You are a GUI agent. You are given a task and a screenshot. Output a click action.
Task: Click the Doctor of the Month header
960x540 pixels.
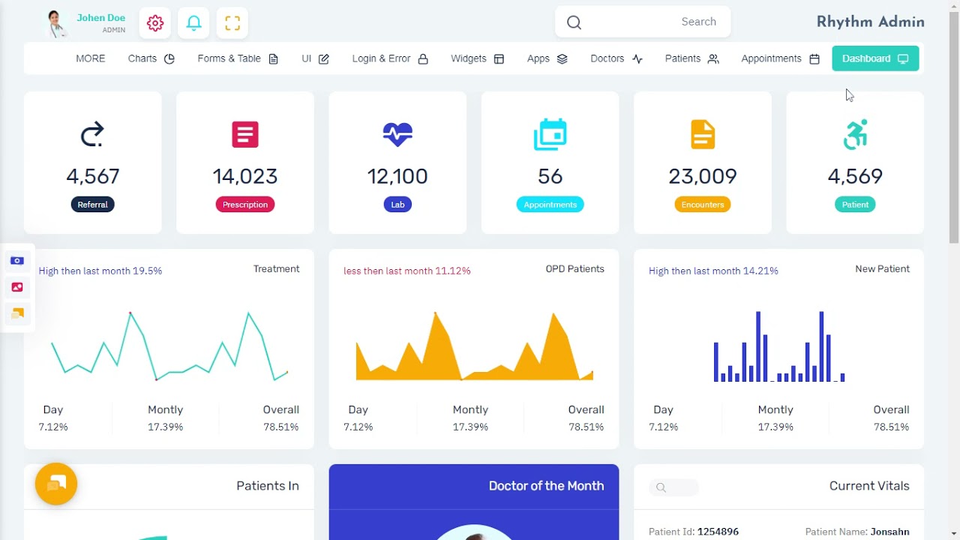point(546,486)
